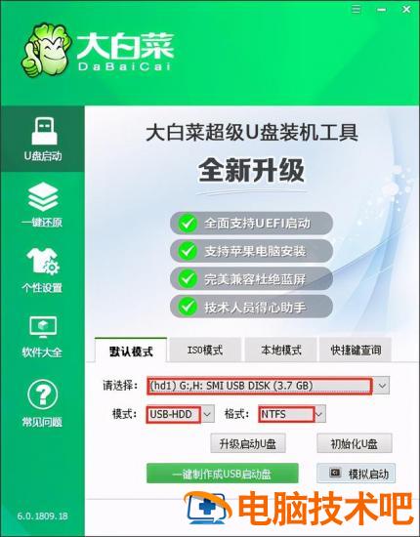Open the U盘启动 sidebar section

point(42,139)
